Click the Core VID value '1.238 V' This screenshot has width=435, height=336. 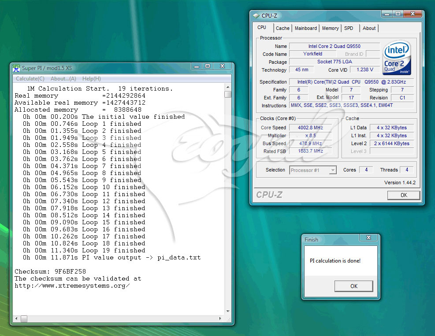pos(365,70)
